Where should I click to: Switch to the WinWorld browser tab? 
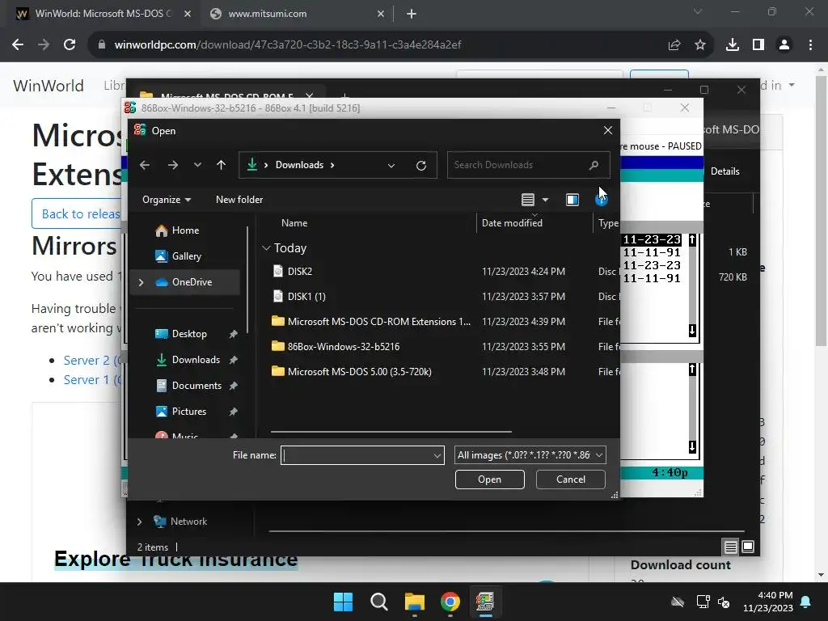coord(103,14)
